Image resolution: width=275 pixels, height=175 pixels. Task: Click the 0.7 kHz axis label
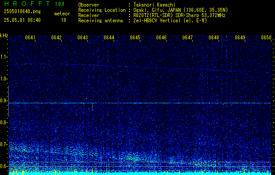coord(3,144)
